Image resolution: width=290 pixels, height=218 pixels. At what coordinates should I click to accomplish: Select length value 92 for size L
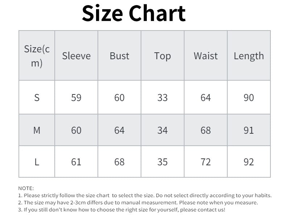[249, 162]
